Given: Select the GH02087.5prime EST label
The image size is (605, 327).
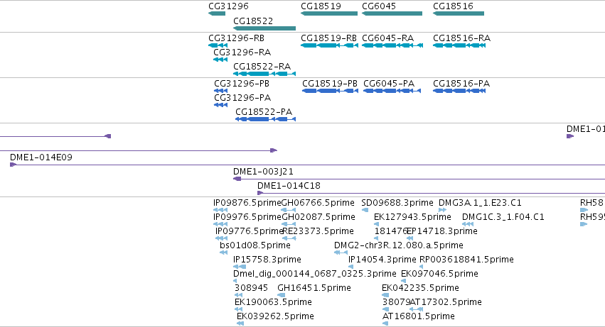Looking at the screenshot, I should click(x=318, y=217).
